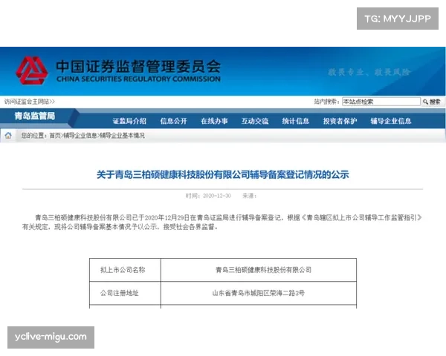Go to 首页 in breadcrumb
446x356 pixels.
tap(55, 136)
